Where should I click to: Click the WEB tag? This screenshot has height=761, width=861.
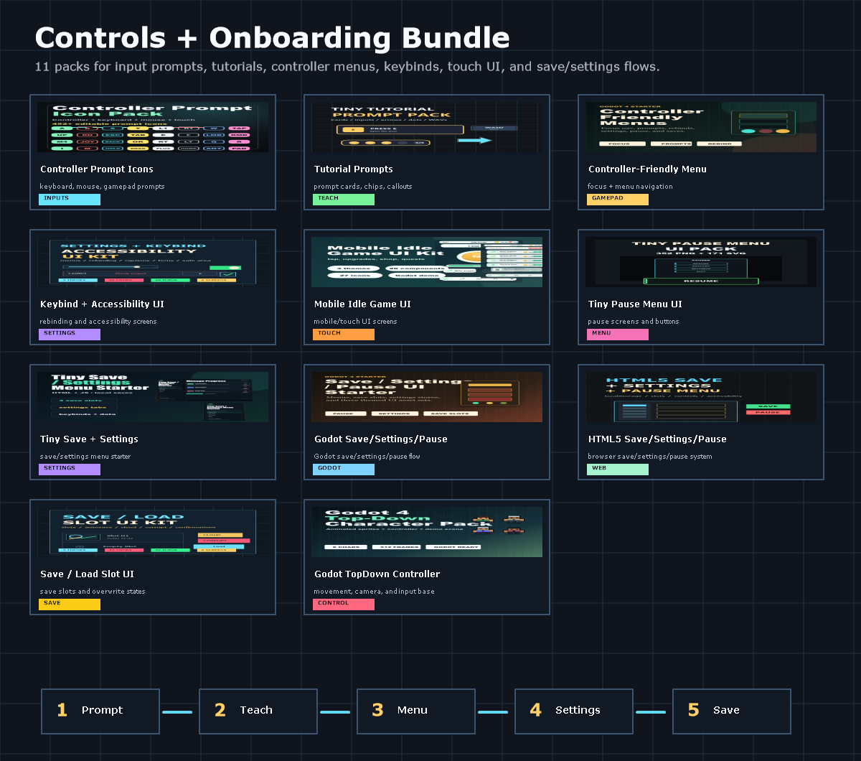[618, 470]
